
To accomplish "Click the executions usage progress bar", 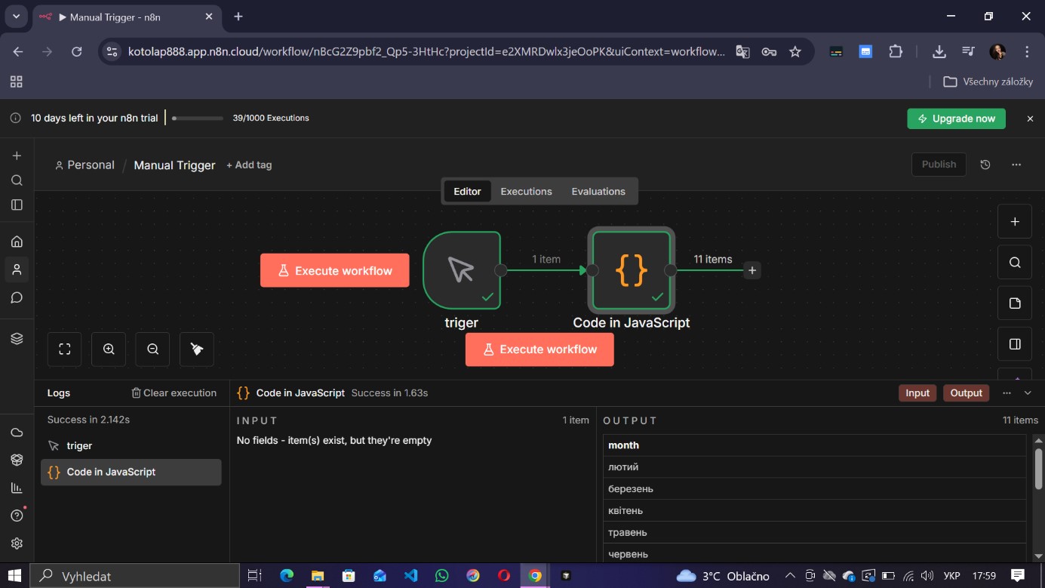I will [198, 118].
